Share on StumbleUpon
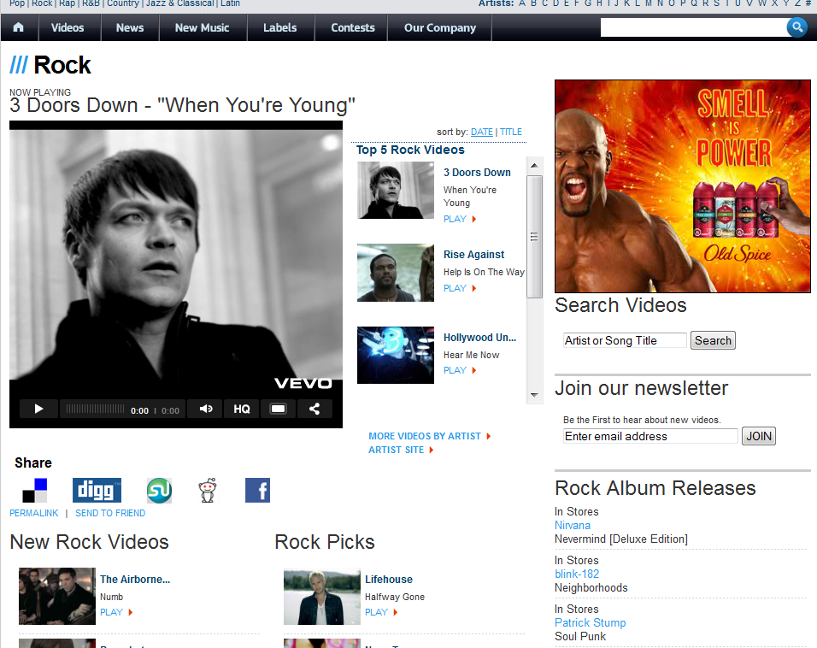Image resolution: width=817 pixels, height=648 pixels. [x=159, y=491]
